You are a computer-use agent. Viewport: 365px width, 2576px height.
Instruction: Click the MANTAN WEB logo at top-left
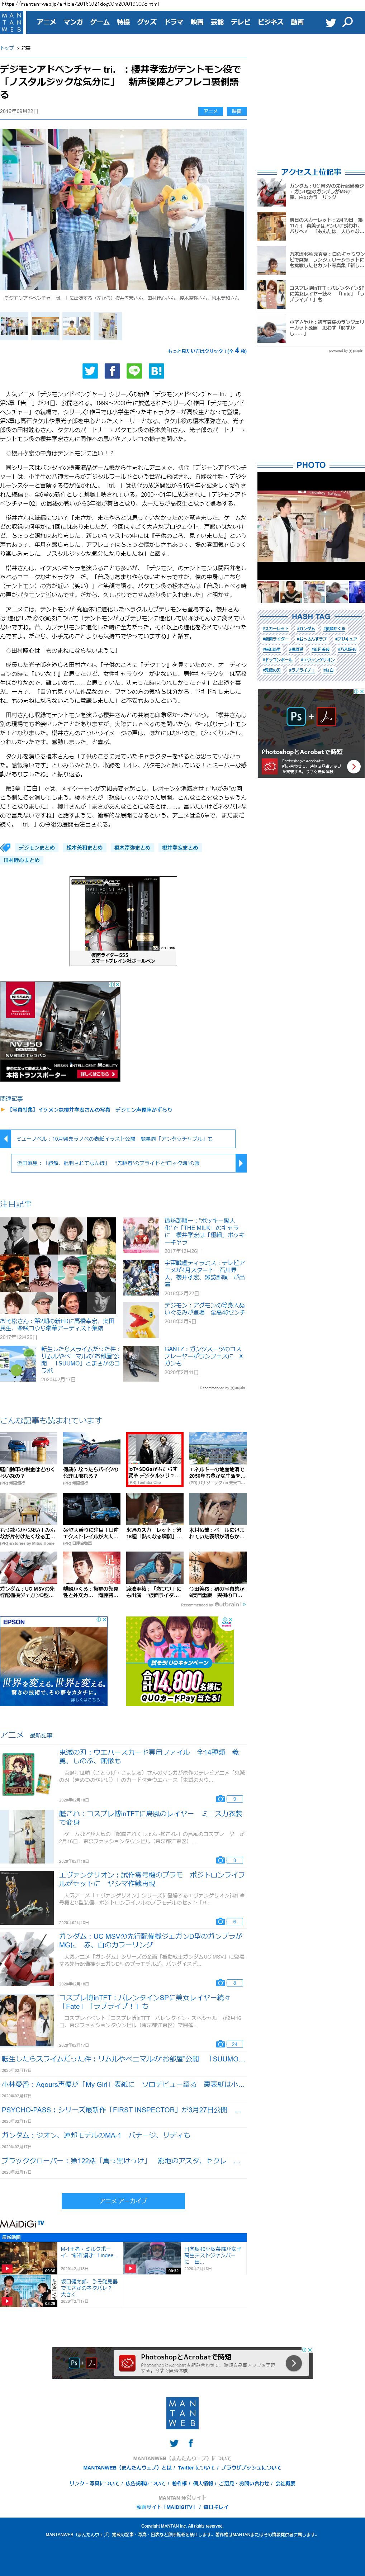(x=11, y=22)
